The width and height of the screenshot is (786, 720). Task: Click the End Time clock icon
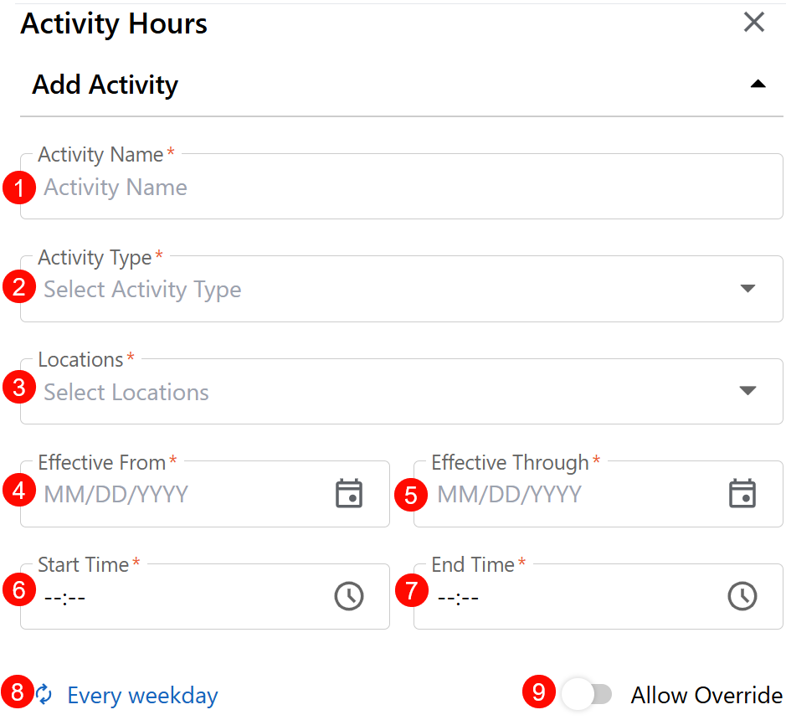(x=742, y=596)
